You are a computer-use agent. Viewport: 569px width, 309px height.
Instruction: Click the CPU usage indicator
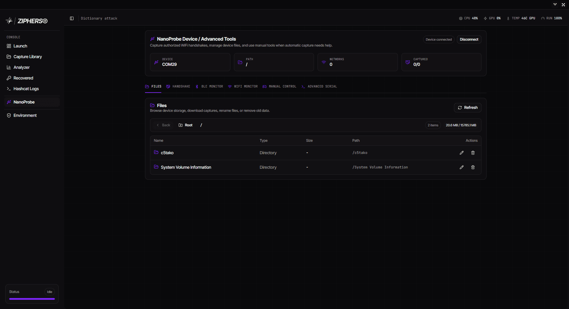468,18
